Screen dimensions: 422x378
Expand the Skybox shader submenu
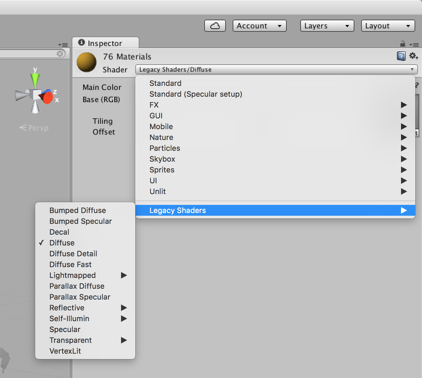tap(275, 159)
